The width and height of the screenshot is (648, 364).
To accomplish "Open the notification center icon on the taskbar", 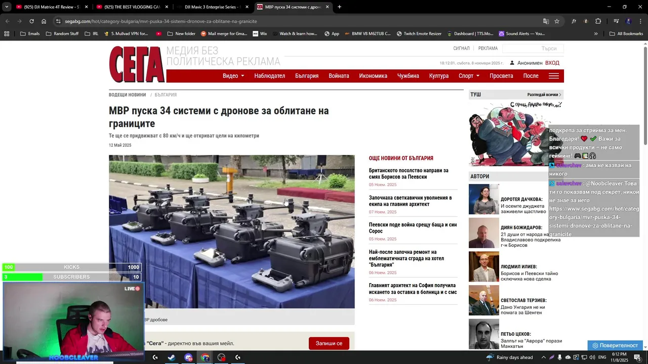I will [x=637, y=357].
